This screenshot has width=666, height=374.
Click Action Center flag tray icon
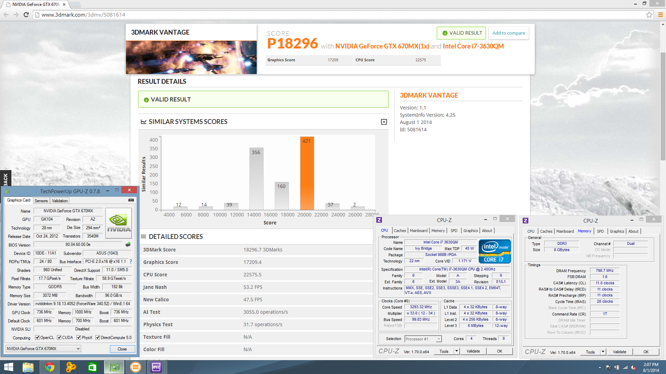tap(608, 367)
